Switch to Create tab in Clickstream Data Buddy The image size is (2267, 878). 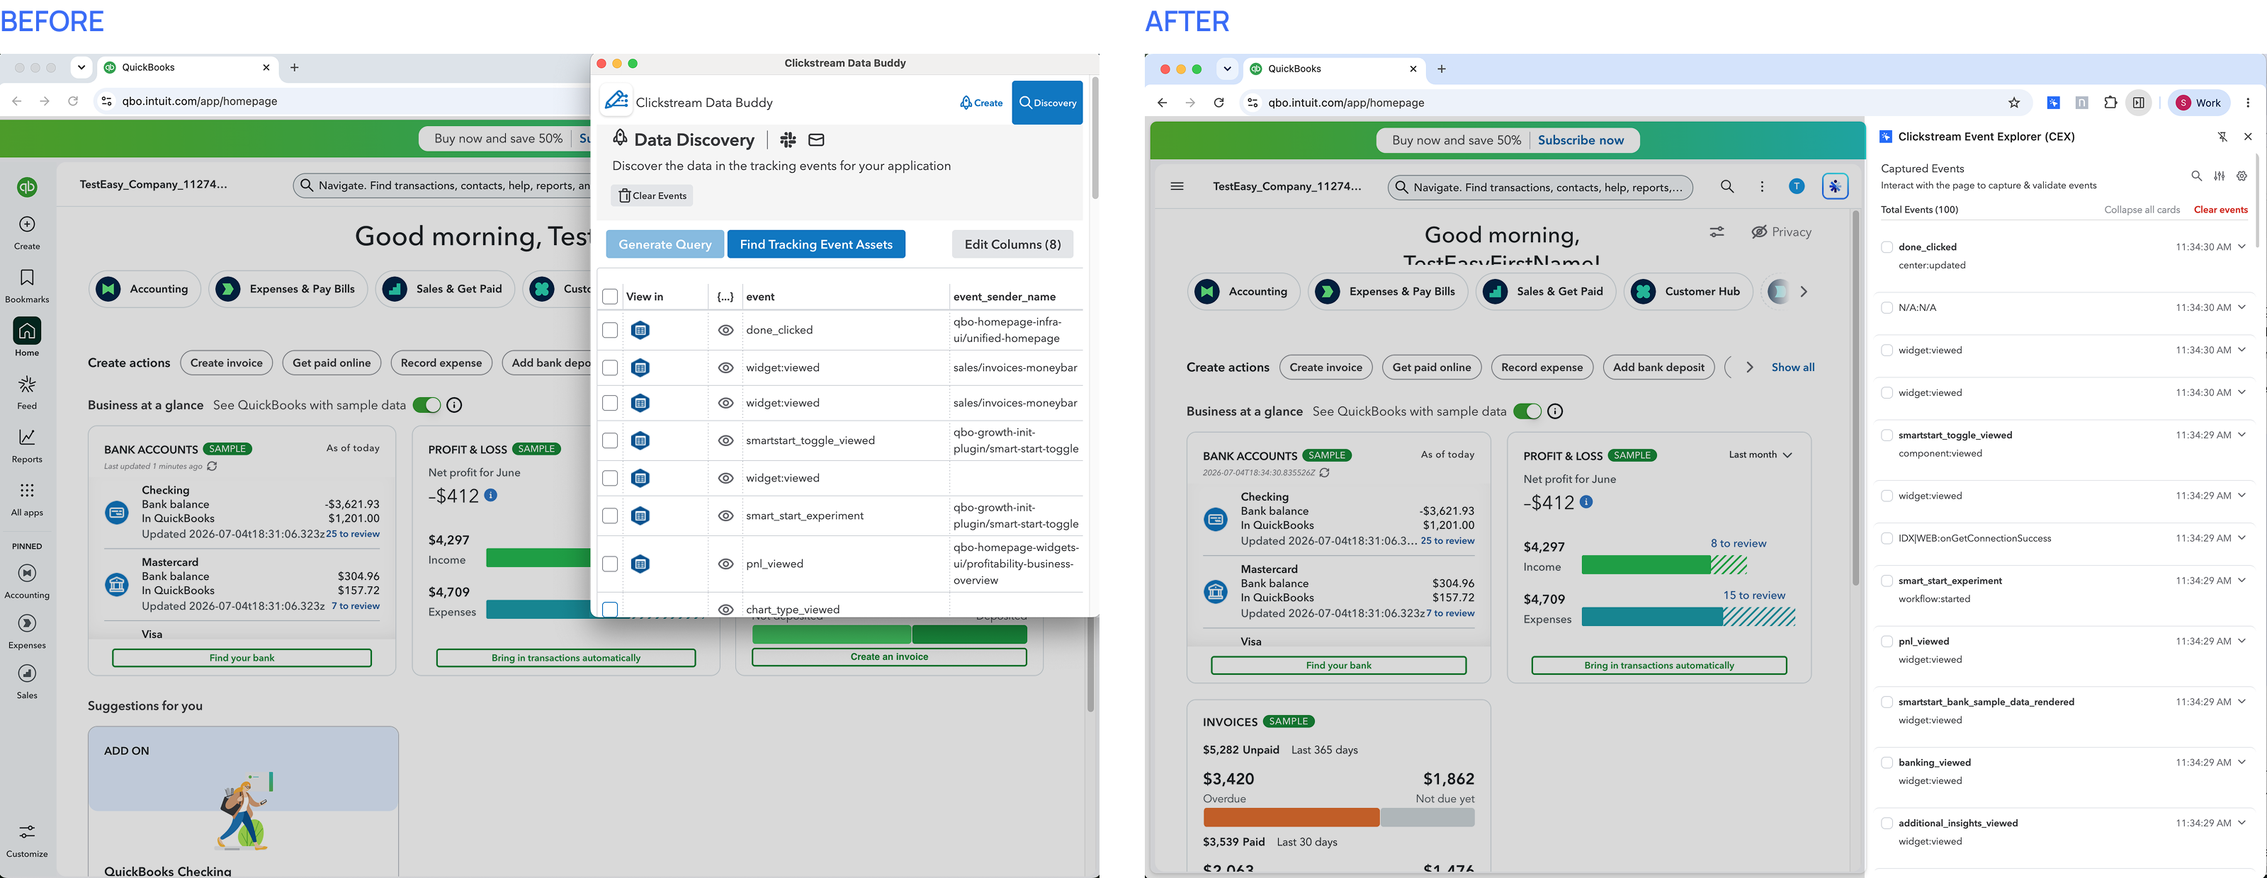click(981, 103)
